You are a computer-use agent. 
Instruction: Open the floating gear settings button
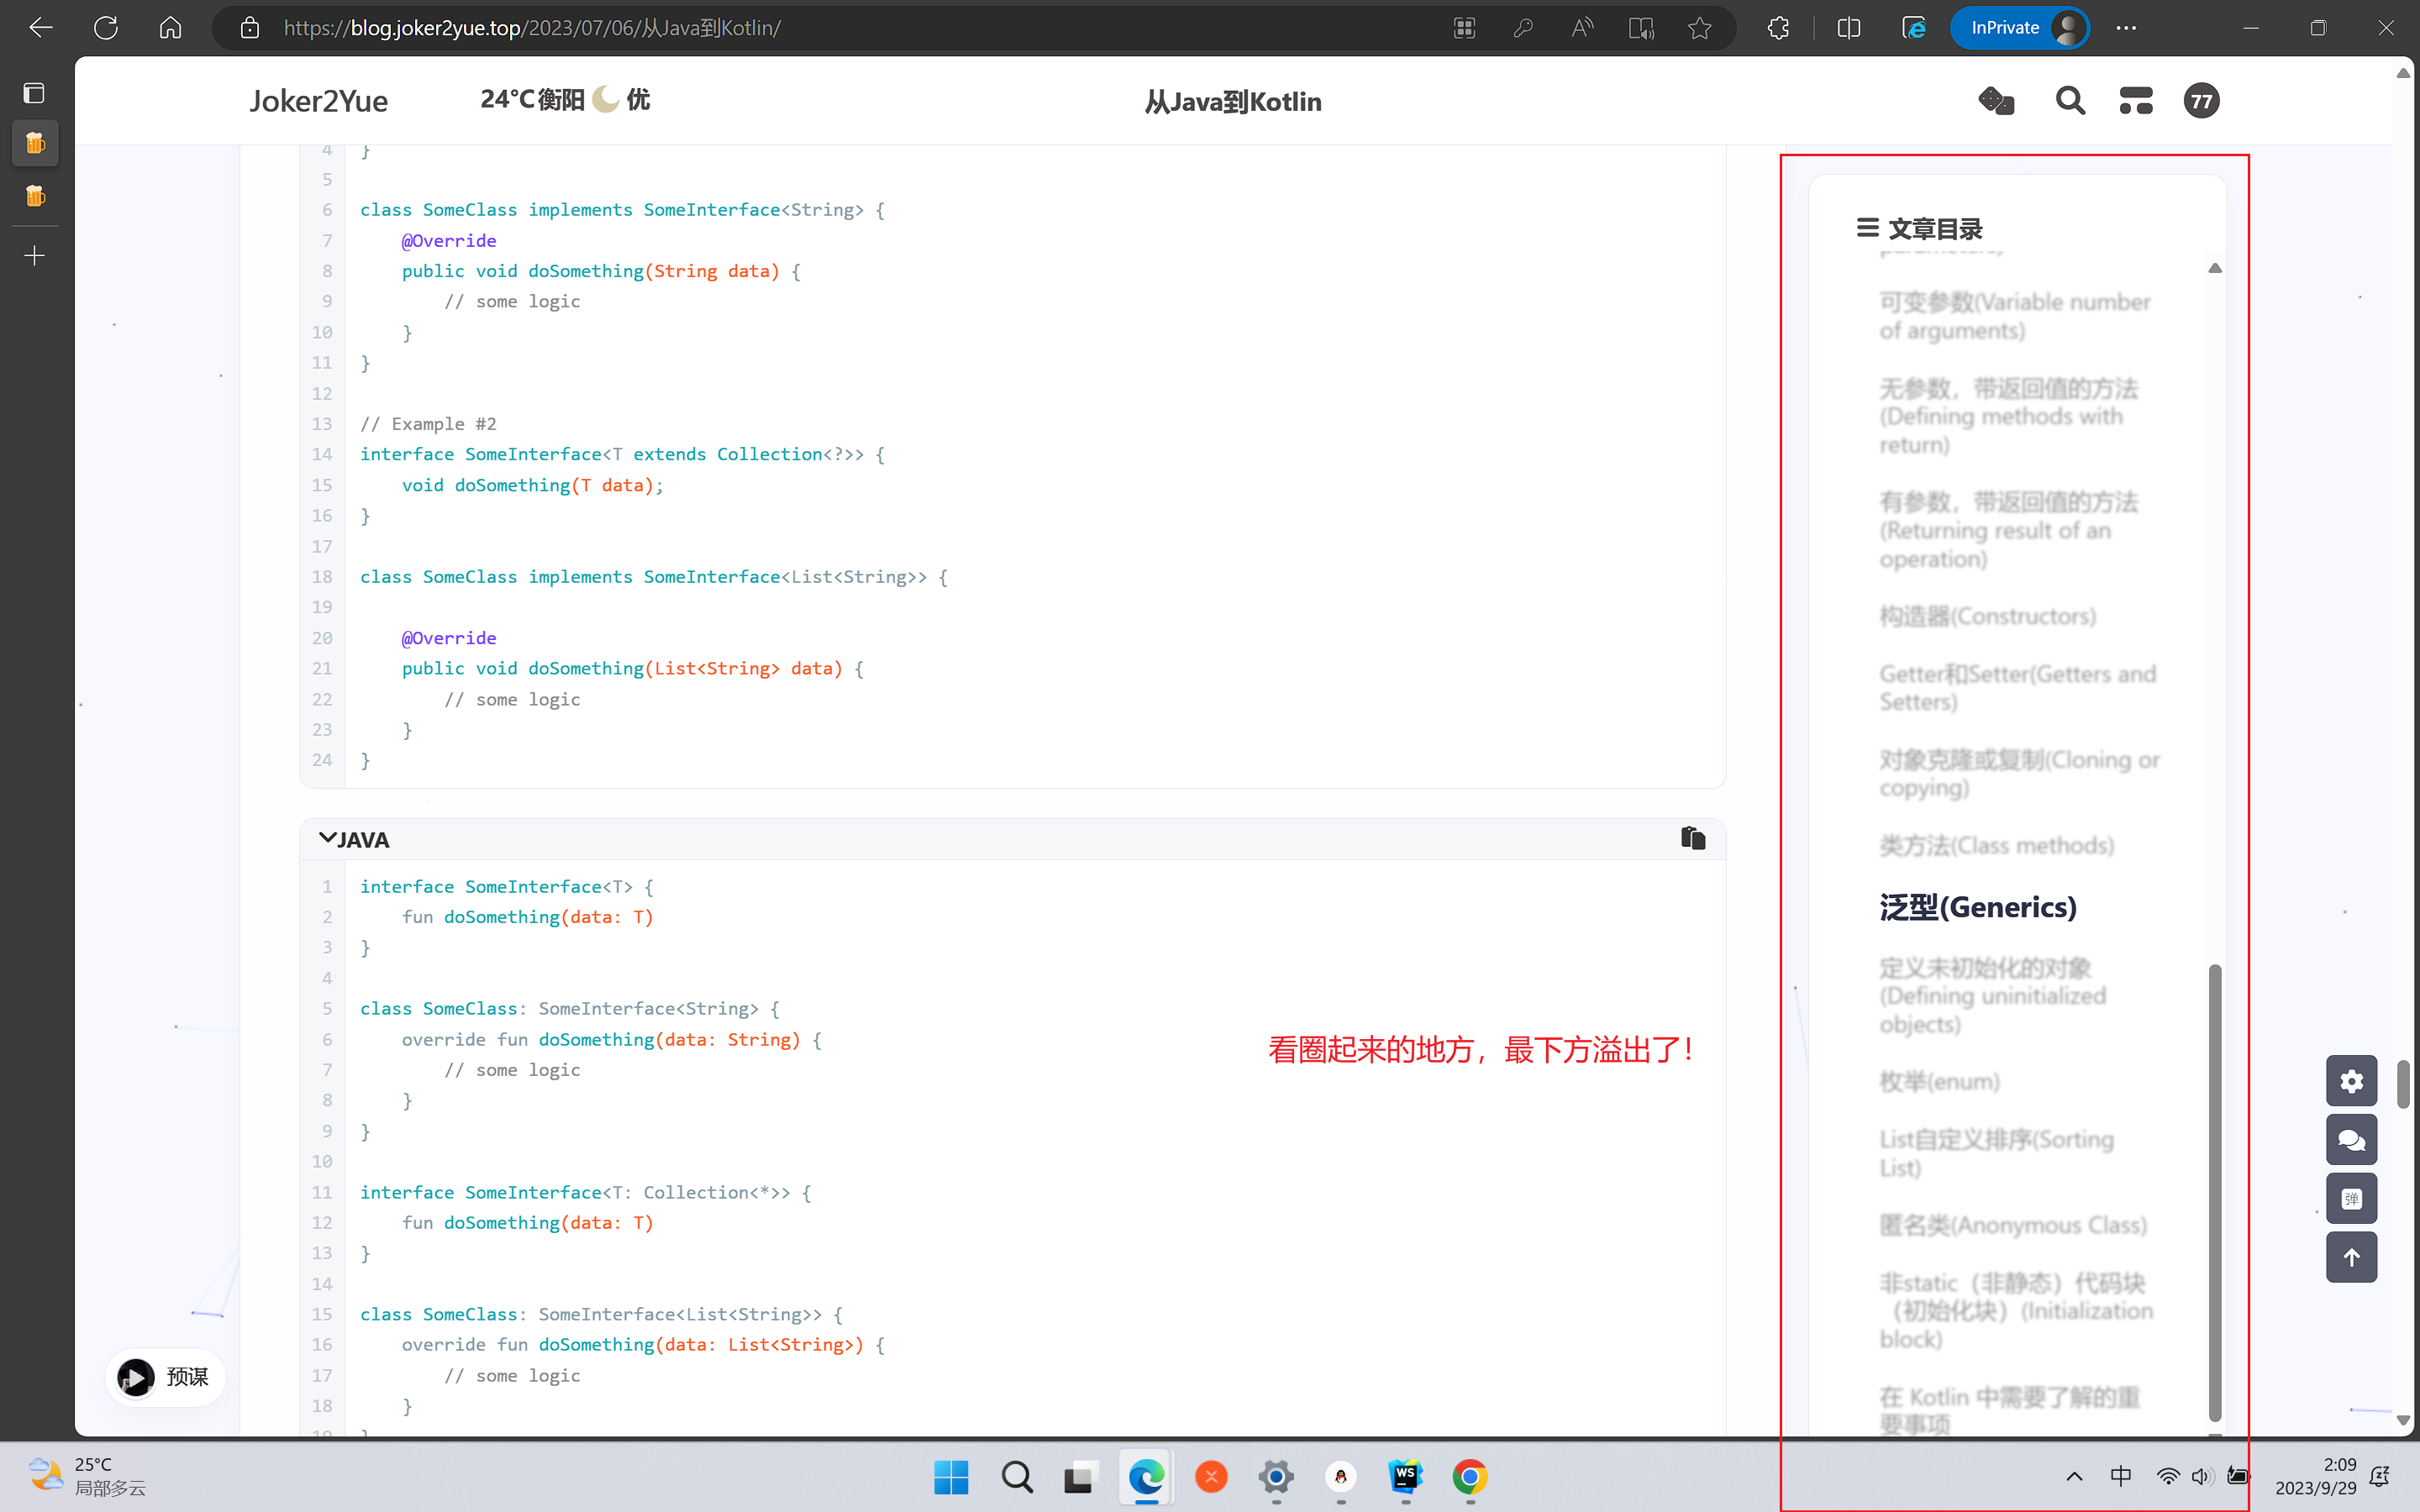point(2352,1080)
